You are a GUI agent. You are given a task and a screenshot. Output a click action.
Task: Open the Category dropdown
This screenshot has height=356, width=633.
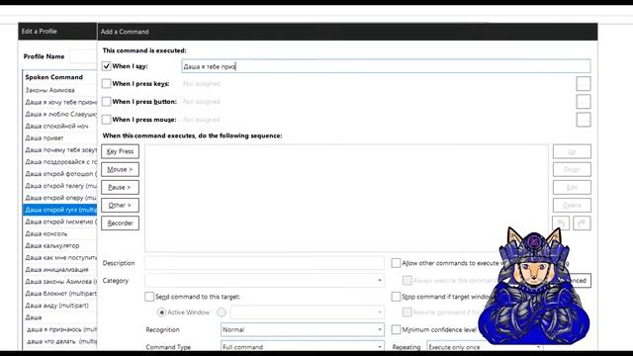point(264,281)
